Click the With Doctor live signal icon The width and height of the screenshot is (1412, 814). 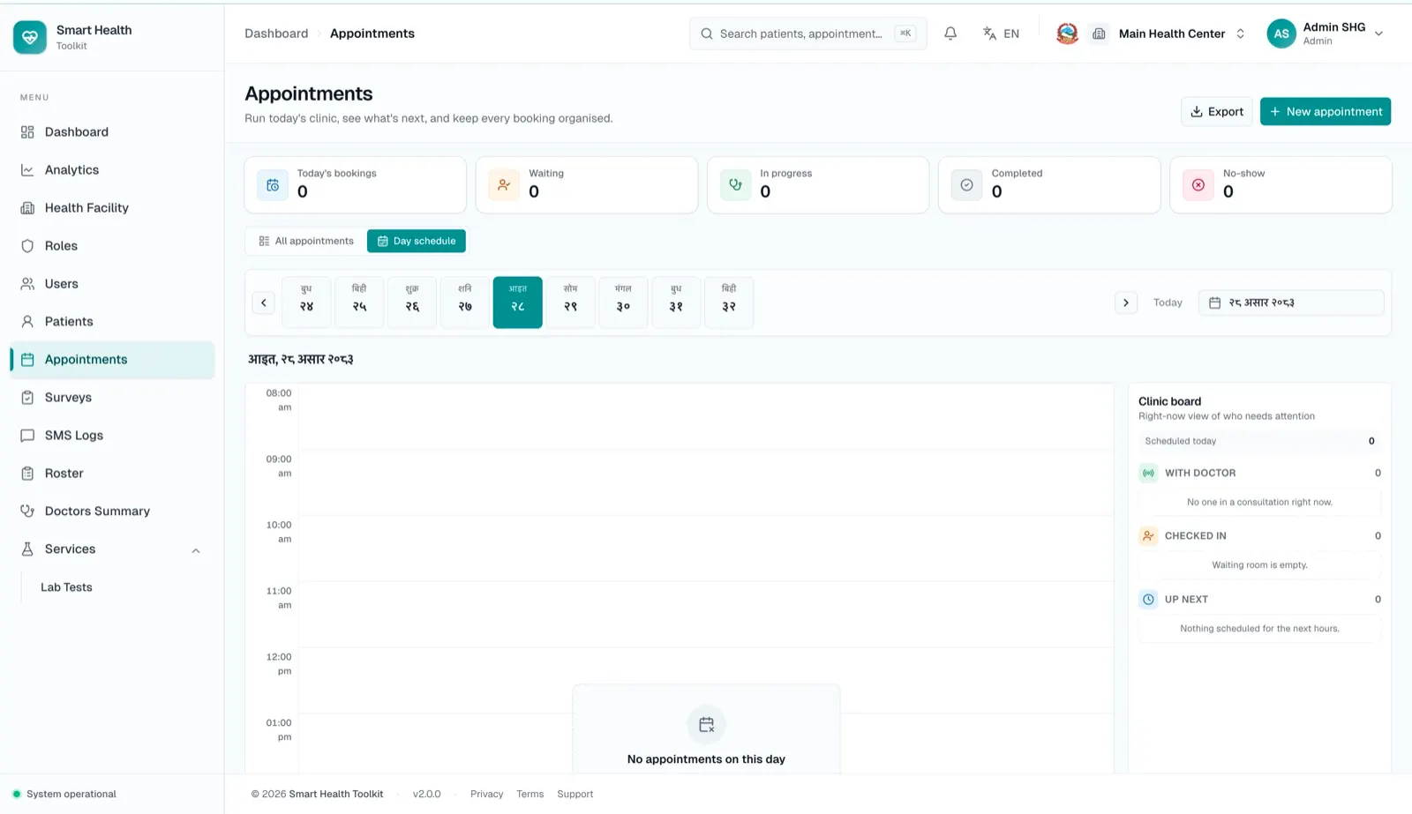coord(1148,473)
